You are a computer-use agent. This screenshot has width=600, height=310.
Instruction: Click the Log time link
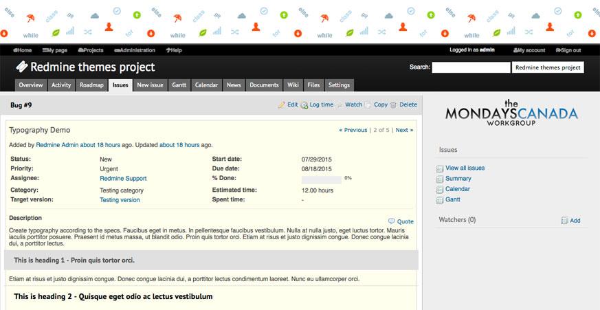coord(322,104)
